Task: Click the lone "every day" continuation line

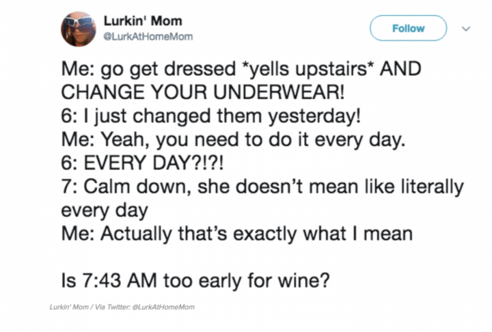Action: point(105,211)
